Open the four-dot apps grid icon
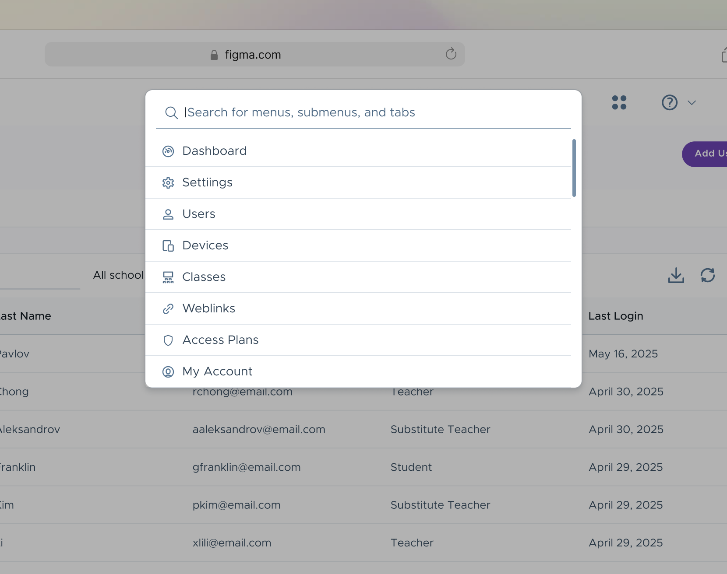 pyautogui.click(x=619, y=103)
